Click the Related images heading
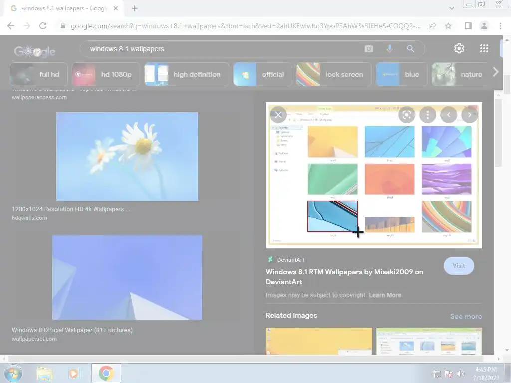This screenshot has height=383, width=511. [291, 315]
